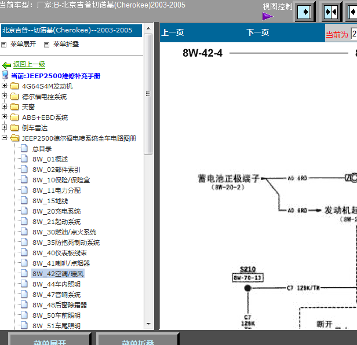Open 8W_51车尾照明 page
The width and height of the screenshot is (357, 345).
[x=56, y=326]
